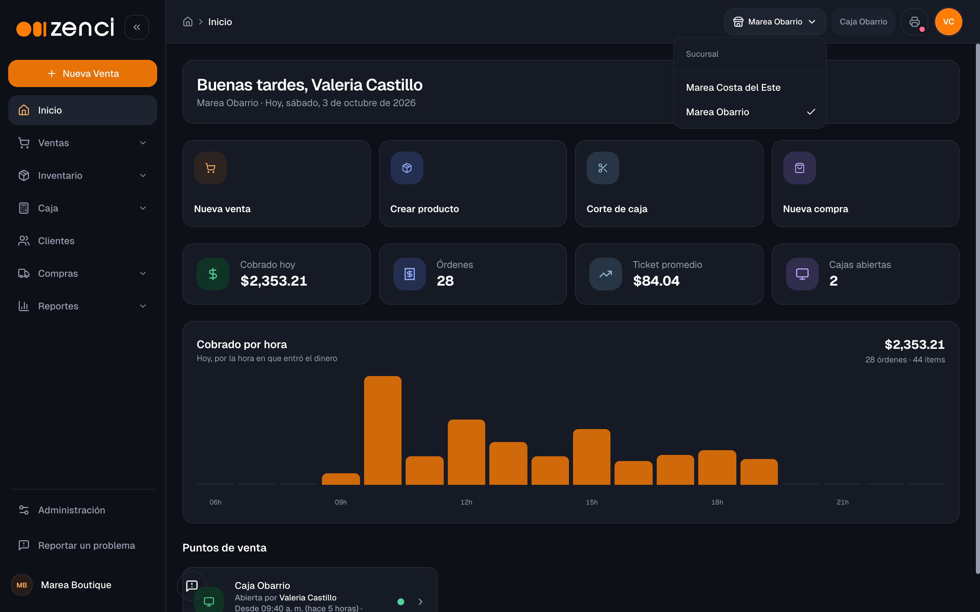This screenshot has width=980, height=612.
Task: Click the Nueva venta cart icon card
Action: point(210,168)
